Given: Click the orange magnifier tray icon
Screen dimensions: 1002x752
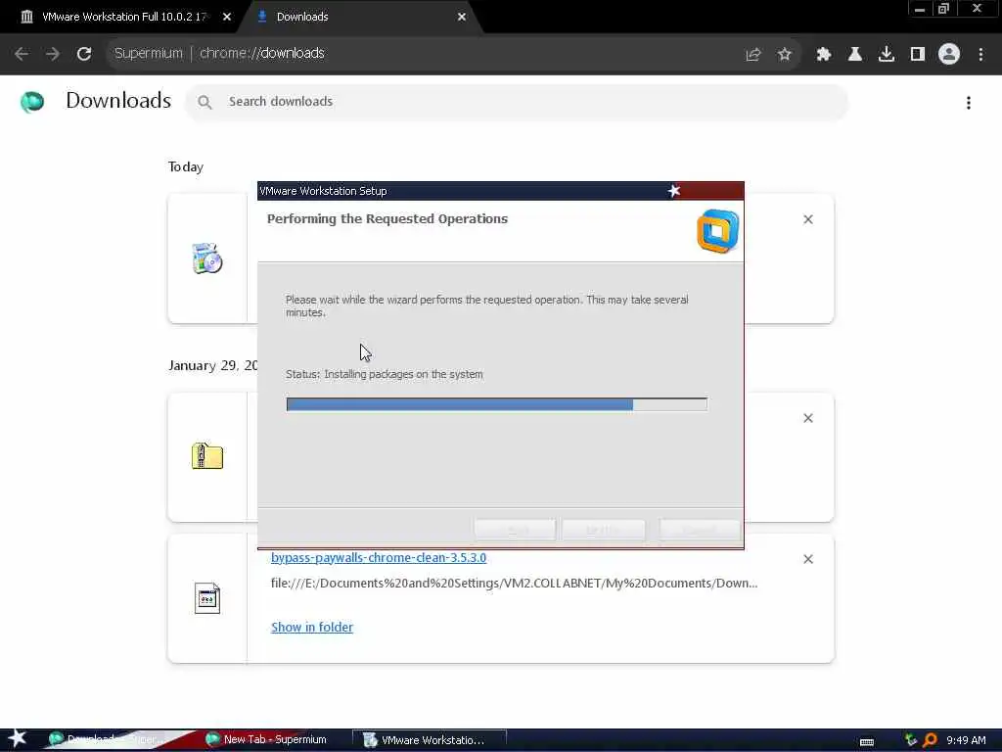Looking at the screenshot, I should click(x=930, y=740).
